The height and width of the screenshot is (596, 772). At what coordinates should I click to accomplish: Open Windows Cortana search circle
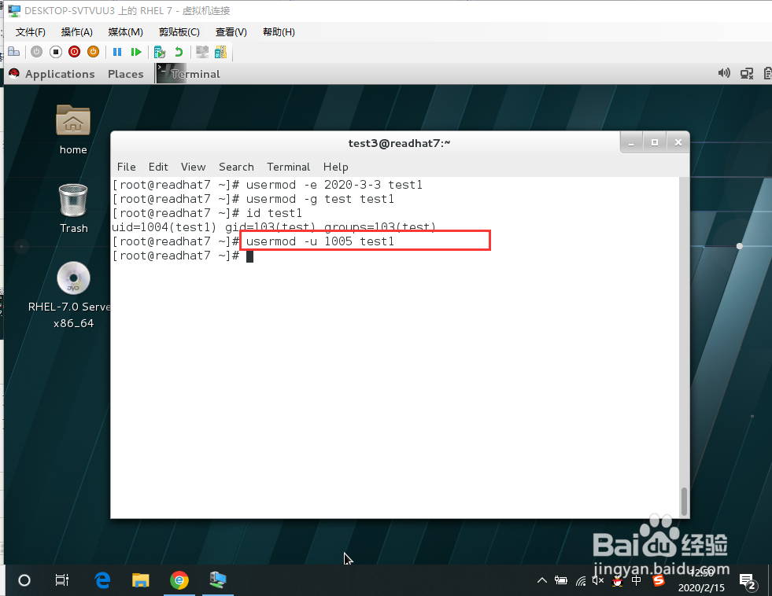pyautogui.click(x=24, y=580)
